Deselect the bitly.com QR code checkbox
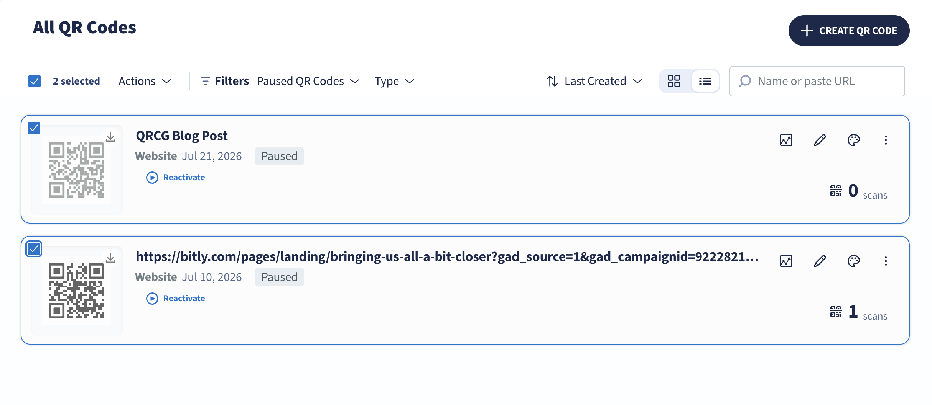932x405 pixels. coord(34,249)
